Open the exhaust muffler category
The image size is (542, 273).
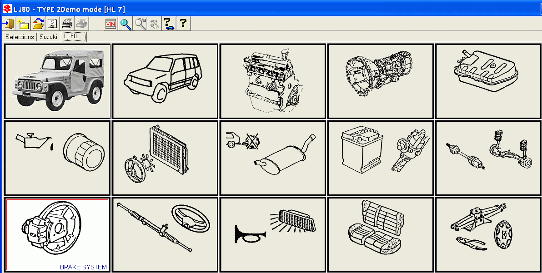(273, 158)
